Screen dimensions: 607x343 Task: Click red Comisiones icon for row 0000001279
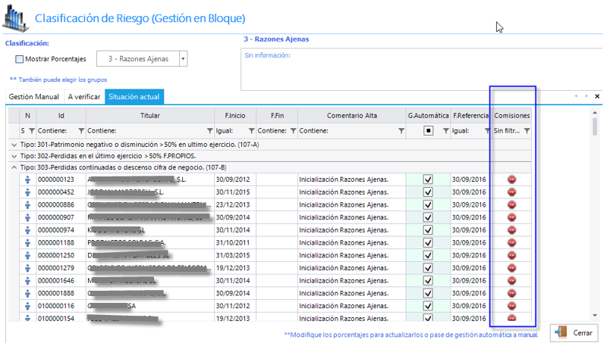coord(511,268)
